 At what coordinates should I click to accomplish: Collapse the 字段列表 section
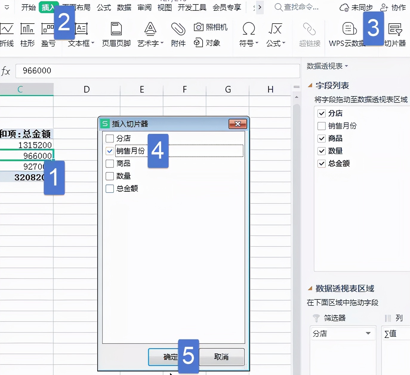pos(310,86)
